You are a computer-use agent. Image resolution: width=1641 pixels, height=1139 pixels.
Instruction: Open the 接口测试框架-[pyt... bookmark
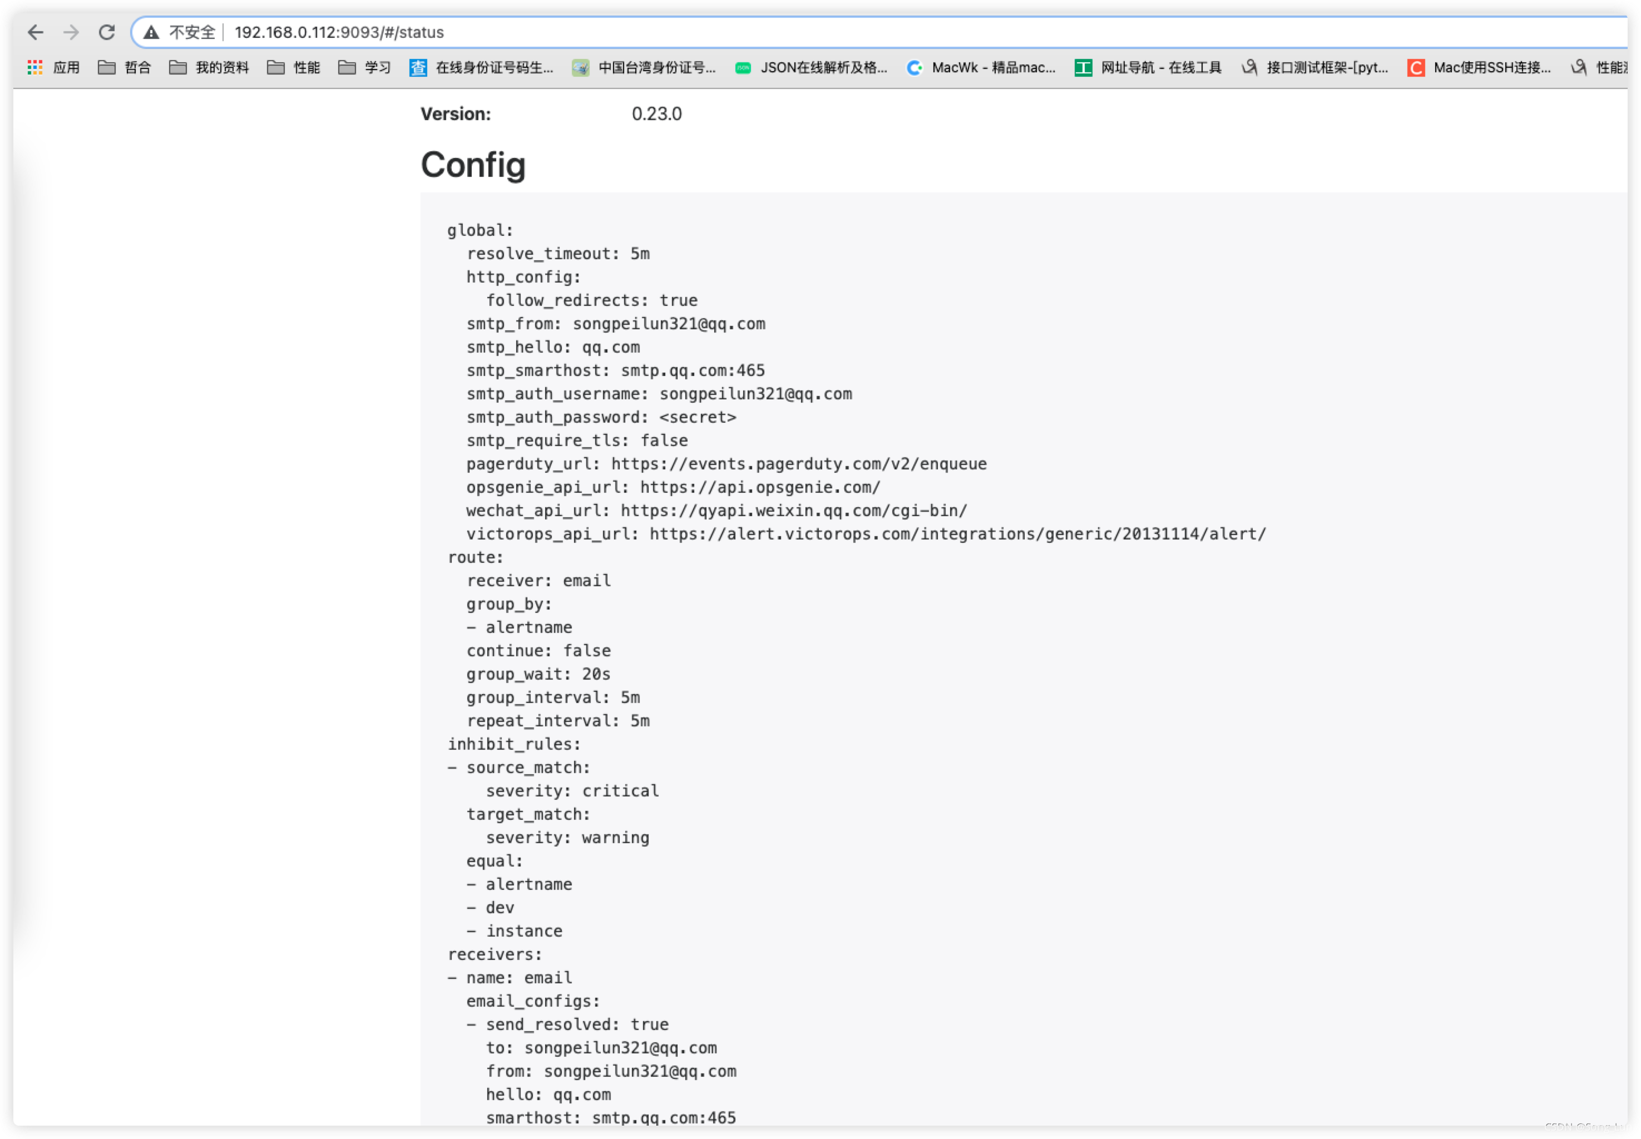[1316, 67]
